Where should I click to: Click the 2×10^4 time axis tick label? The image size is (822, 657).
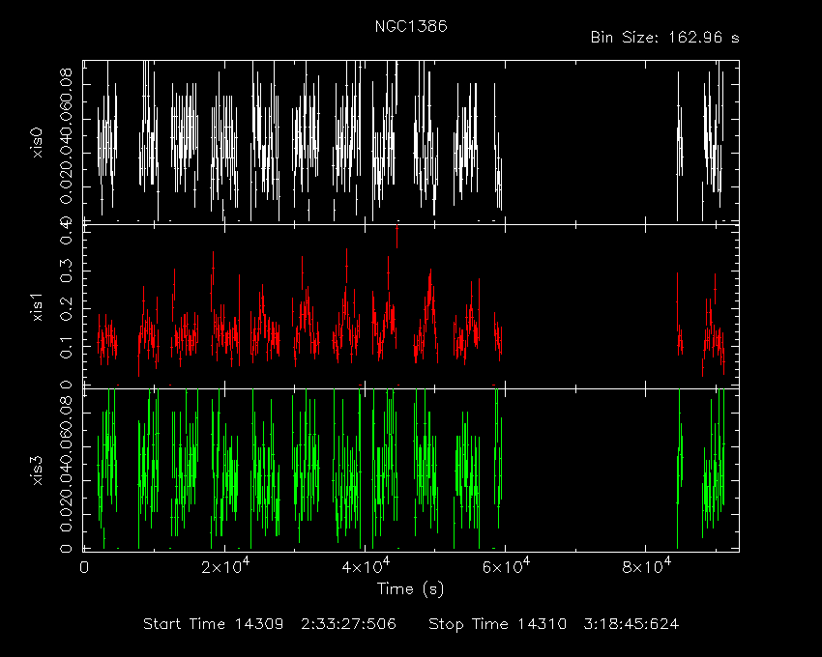pyautogui.click(x=225, y=566)
